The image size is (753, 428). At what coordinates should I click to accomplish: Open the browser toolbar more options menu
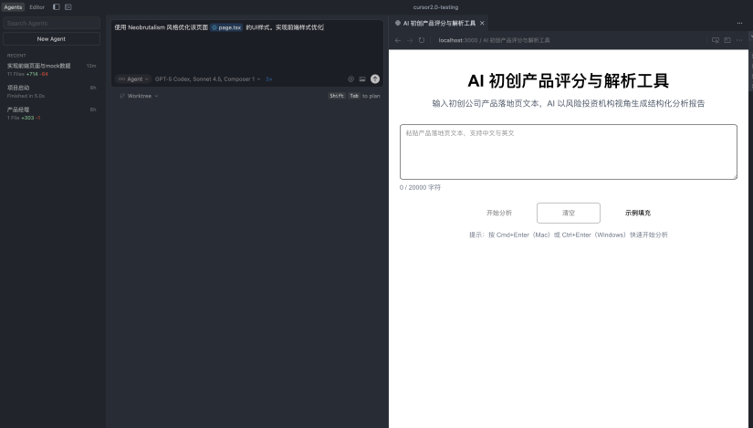click(x=739, y=40)
